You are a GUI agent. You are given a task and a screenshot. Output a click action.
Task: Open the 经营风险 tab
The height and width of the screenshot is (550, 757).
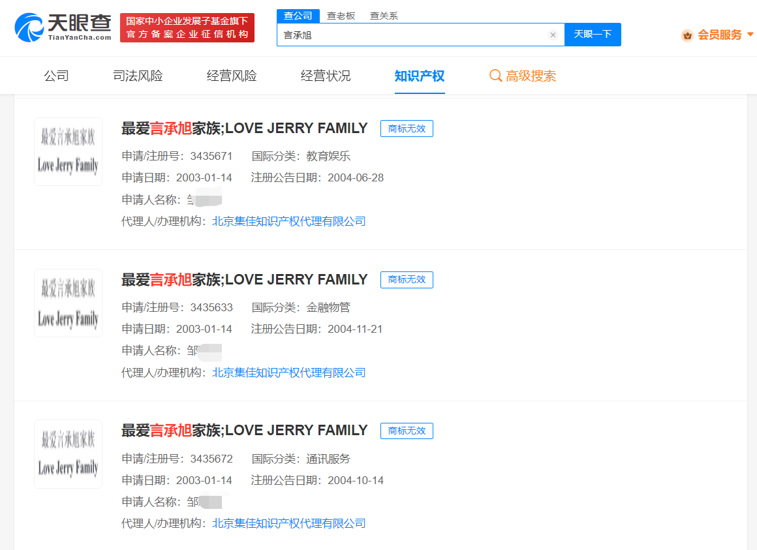point(232,76)
